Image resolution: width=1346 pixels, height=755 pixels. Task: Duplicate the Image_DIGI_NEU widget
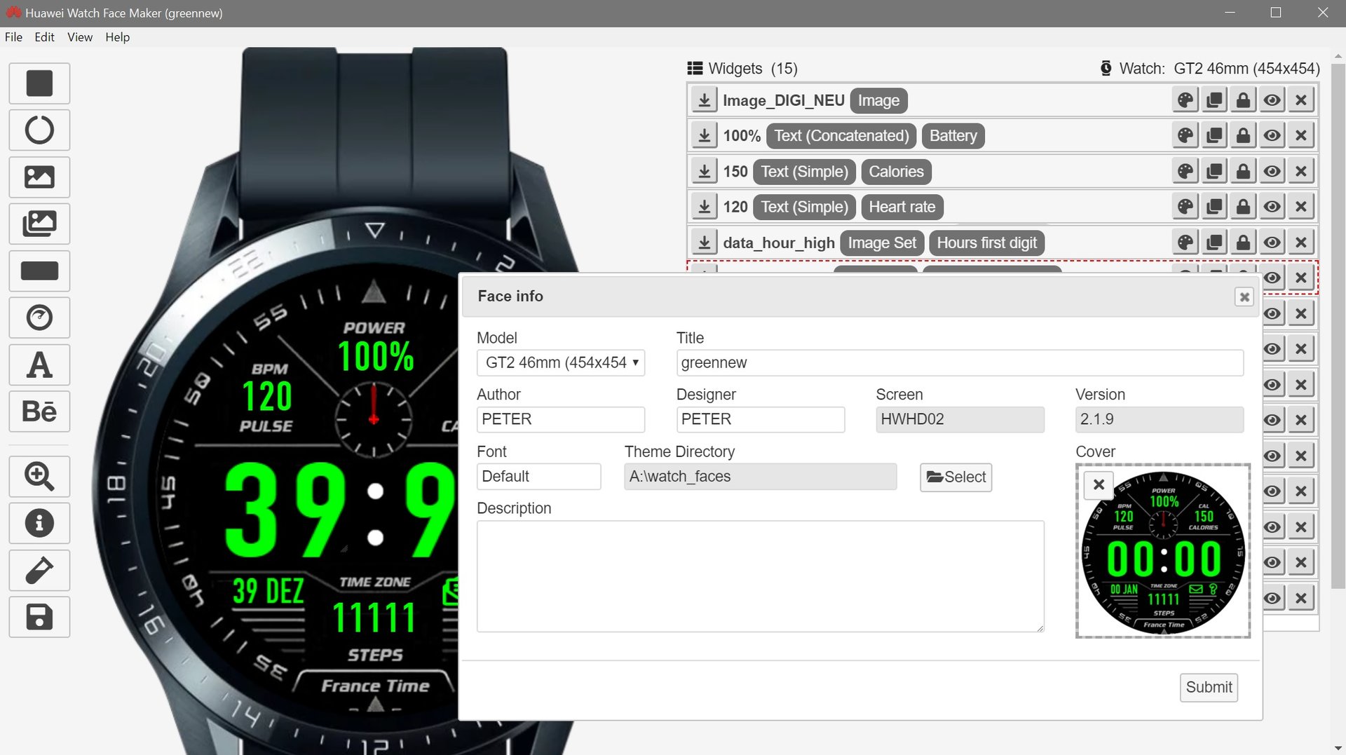click(1214, 100)
